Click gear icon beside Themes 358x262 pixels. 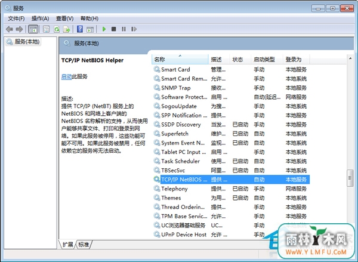[x=156, y=198]
